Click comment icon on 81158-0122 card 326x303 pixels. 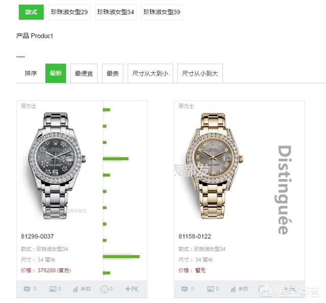(184, 289)
